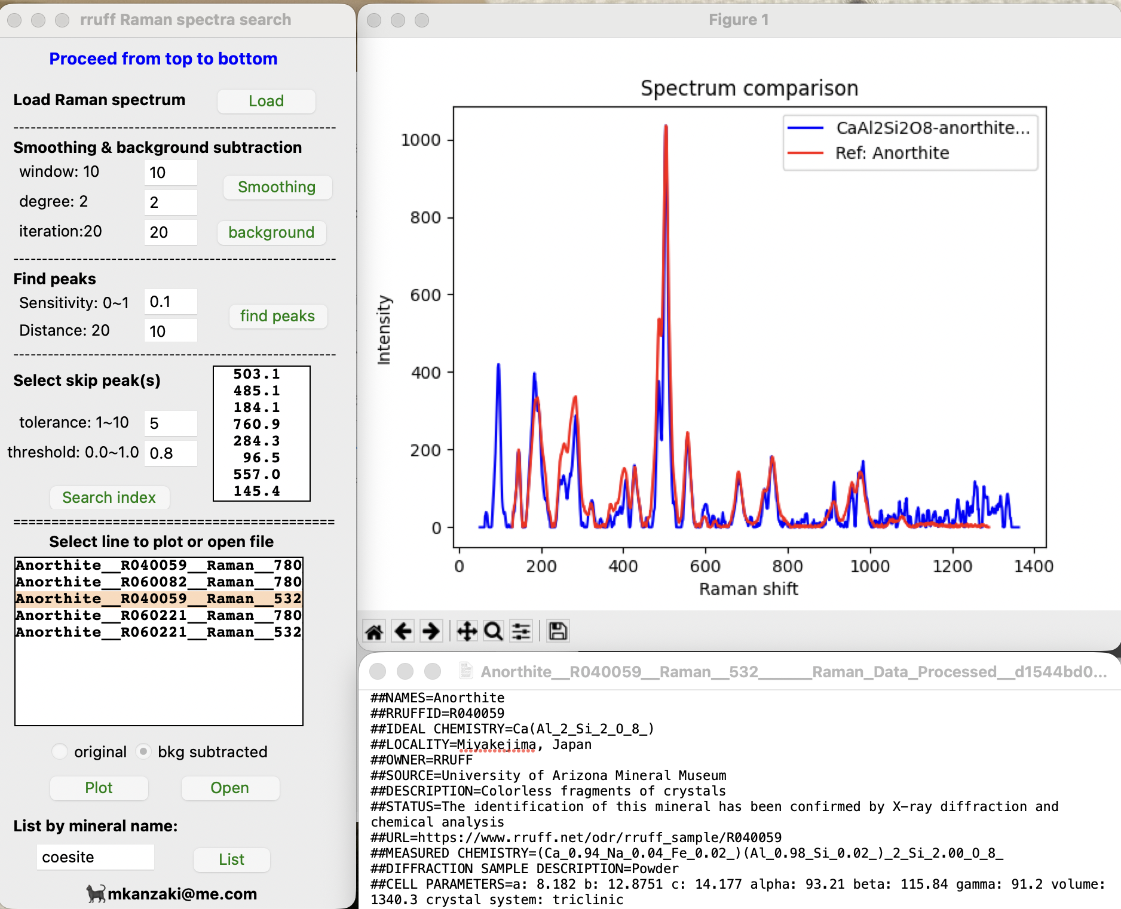
Task: Click the forward arrow in plot toolbar
Action: point(431,631)
